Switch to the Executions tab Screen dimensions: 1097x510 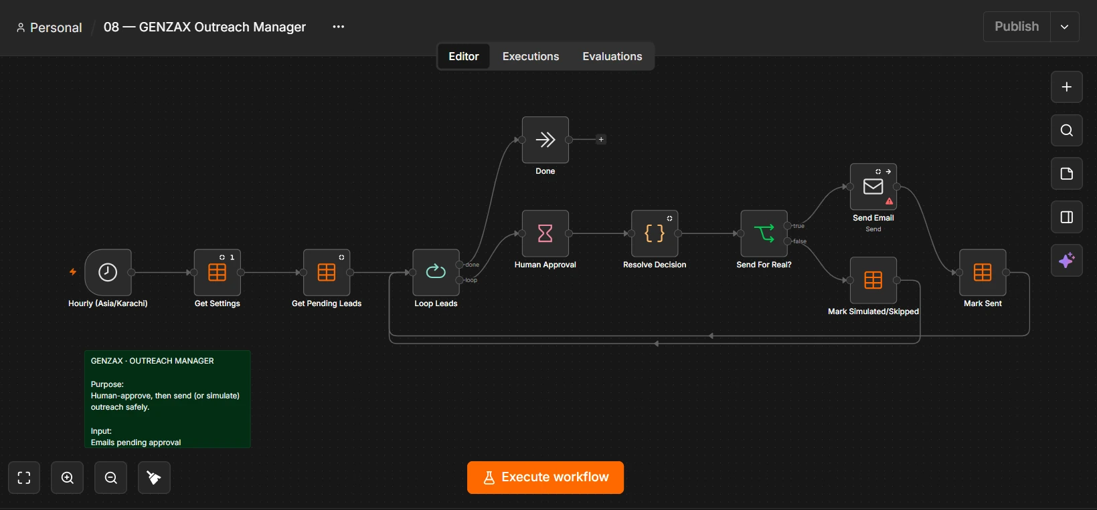point(531,57)
